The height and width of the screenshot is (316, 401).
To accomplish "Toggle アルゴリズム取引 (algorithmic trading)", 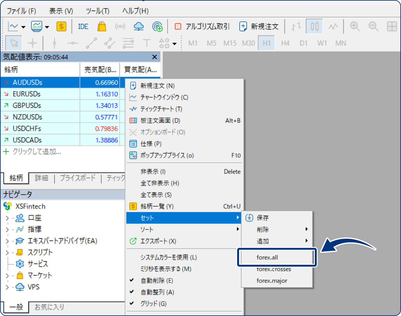I will (x=201, y=27).
